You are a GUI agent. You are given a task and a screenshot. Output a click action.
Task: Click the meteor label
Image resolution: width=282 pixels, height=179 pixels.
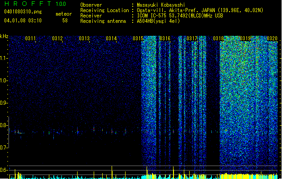tap(64, 14)
